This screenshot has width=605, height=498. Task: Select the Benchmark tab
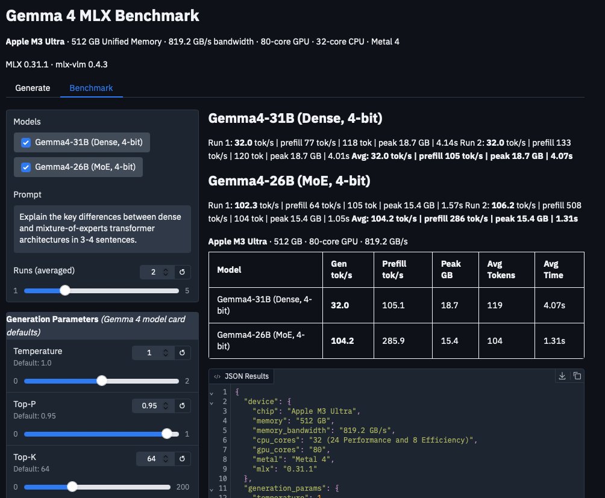[91, 88]
